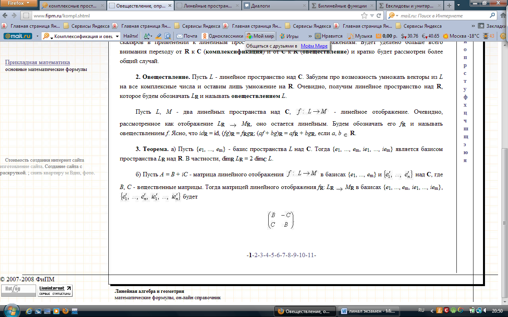Screen dimensions: 508x317
Task: Open a new tab with the plus button
Action: click(449, 6)
